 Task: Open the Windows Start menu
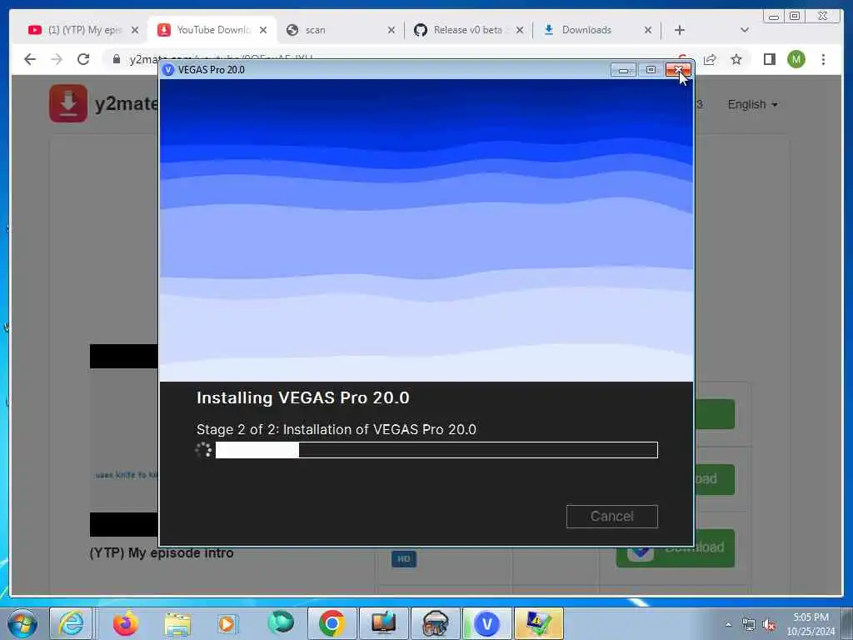click(x=22, y=623)
